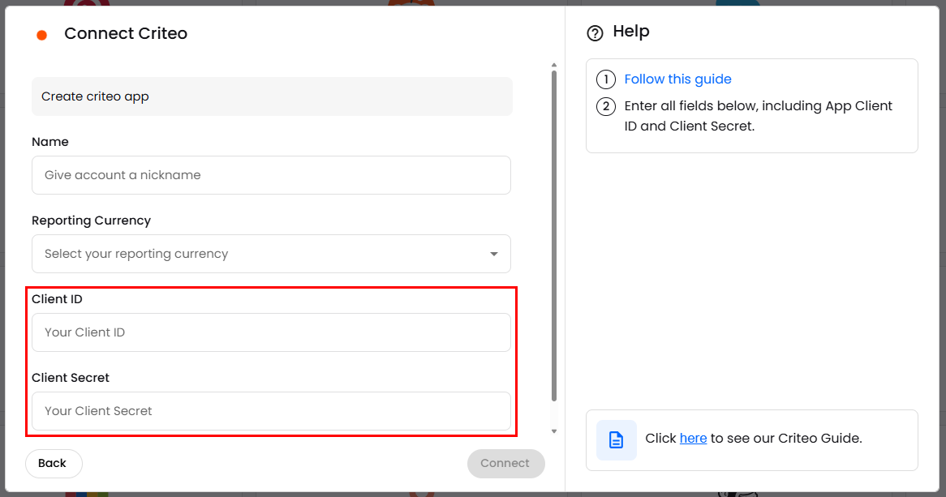Click the 'Create criteo app' banner
946x497 pixels.
pyautogui.click(x=272, y=96)
